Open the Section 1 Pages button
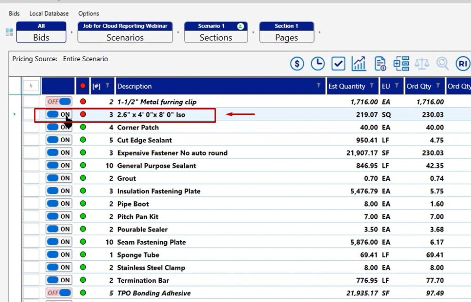This screenshot has width=471, height=302. point(286,32)
